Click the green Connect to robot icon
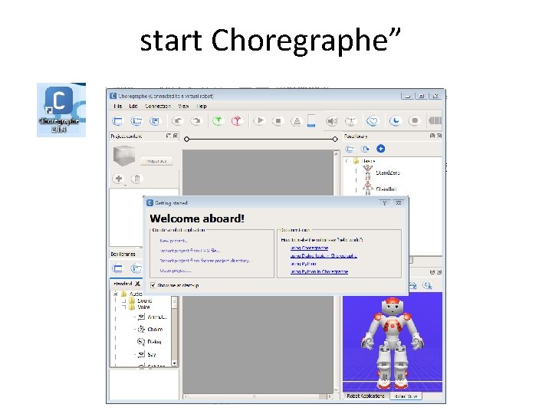This screenshot has width=552, height=414. pyautogui.click(x=219, y=121)
